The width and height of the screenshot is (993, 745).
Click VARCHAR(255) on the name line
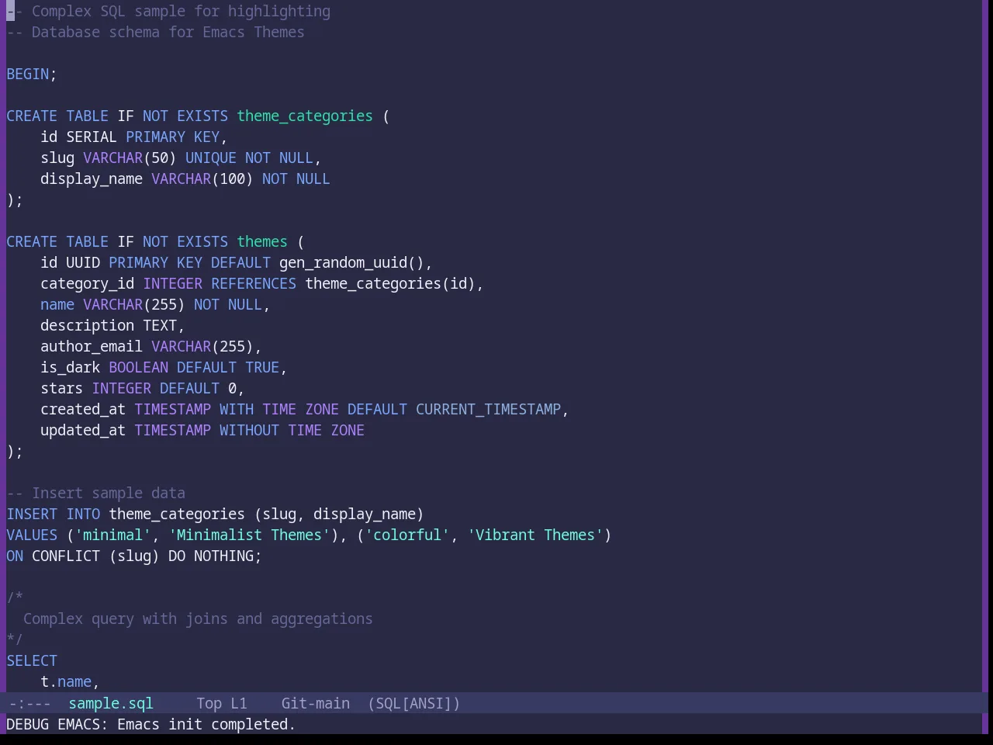(x=134, y=304)
